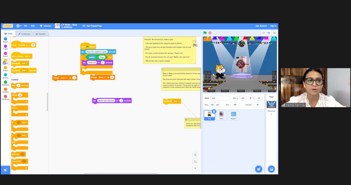This screenshot has width=351, height=185.
Task: Click the Scratch logo
Action: pyautogui.click(x=8, y=26)
